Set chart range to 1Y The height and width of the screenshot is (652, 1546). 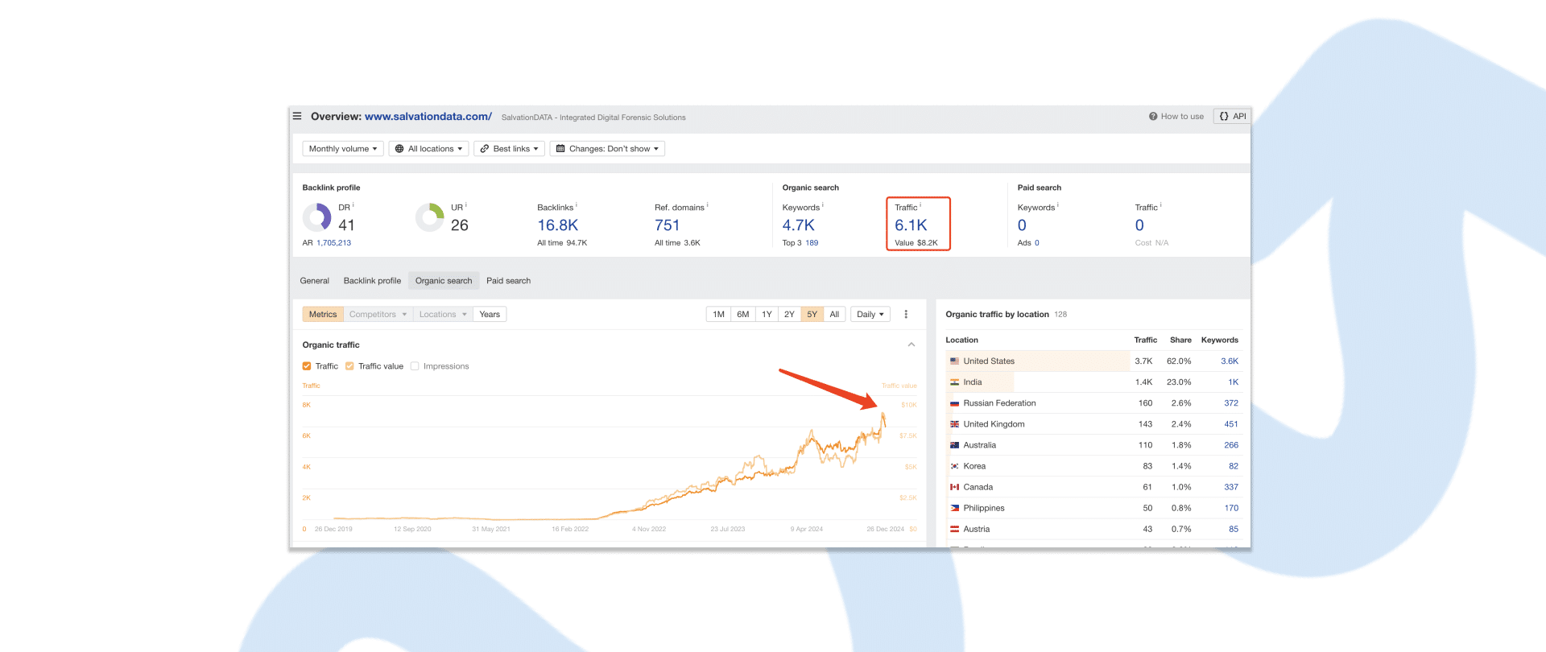[x=767, y=315]
